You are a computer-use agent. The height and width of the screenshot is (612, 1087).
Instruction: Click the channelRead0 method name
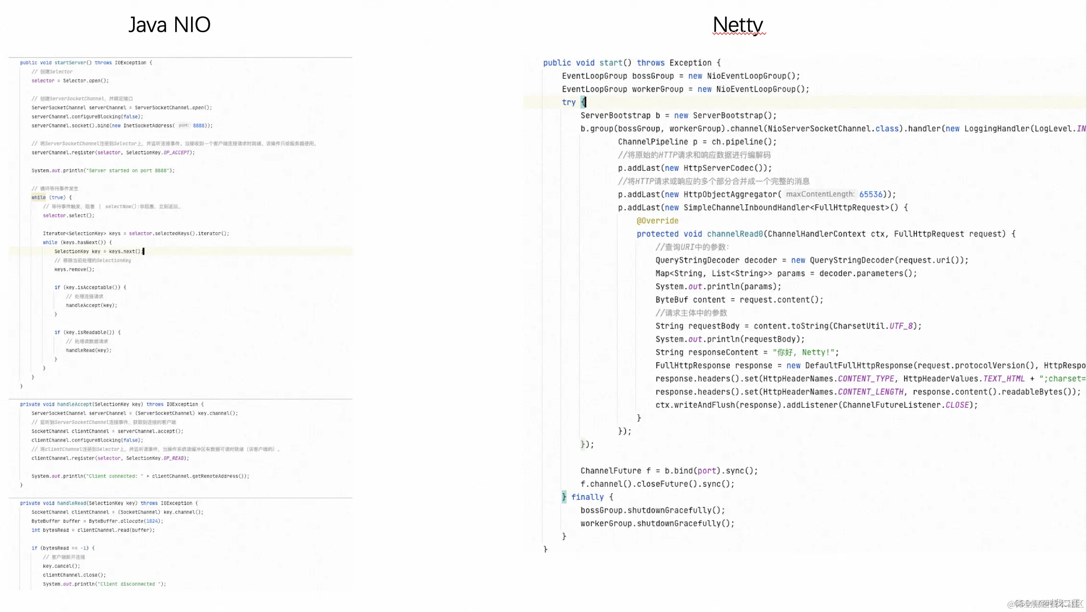click(x=735, y=234)
